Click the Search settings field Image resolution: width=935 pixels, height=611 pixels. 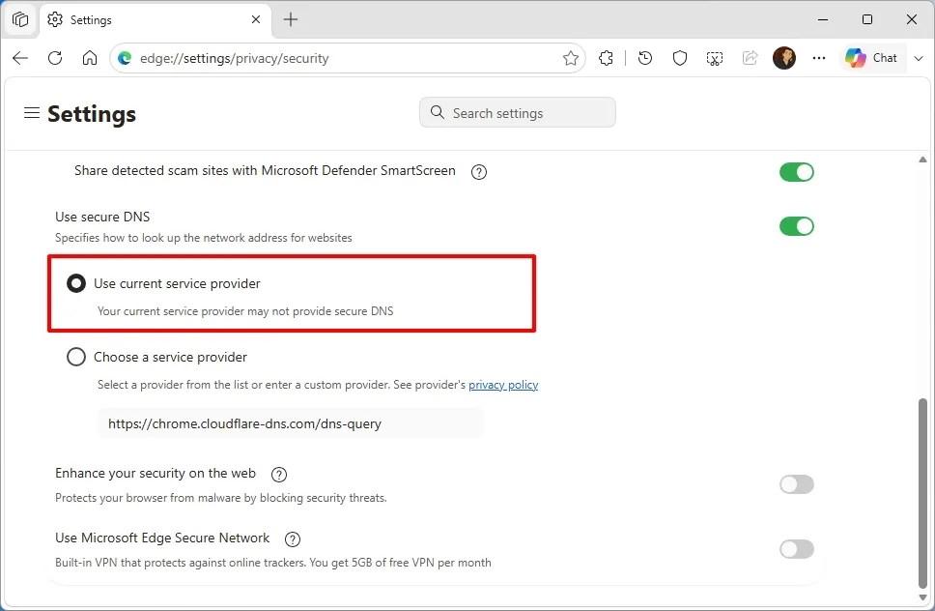[x=518, y=113]
